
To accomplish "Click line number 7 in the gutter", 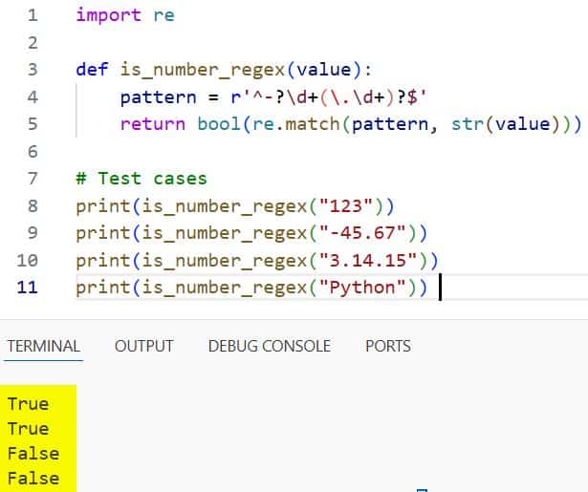I will pos(33,179).
